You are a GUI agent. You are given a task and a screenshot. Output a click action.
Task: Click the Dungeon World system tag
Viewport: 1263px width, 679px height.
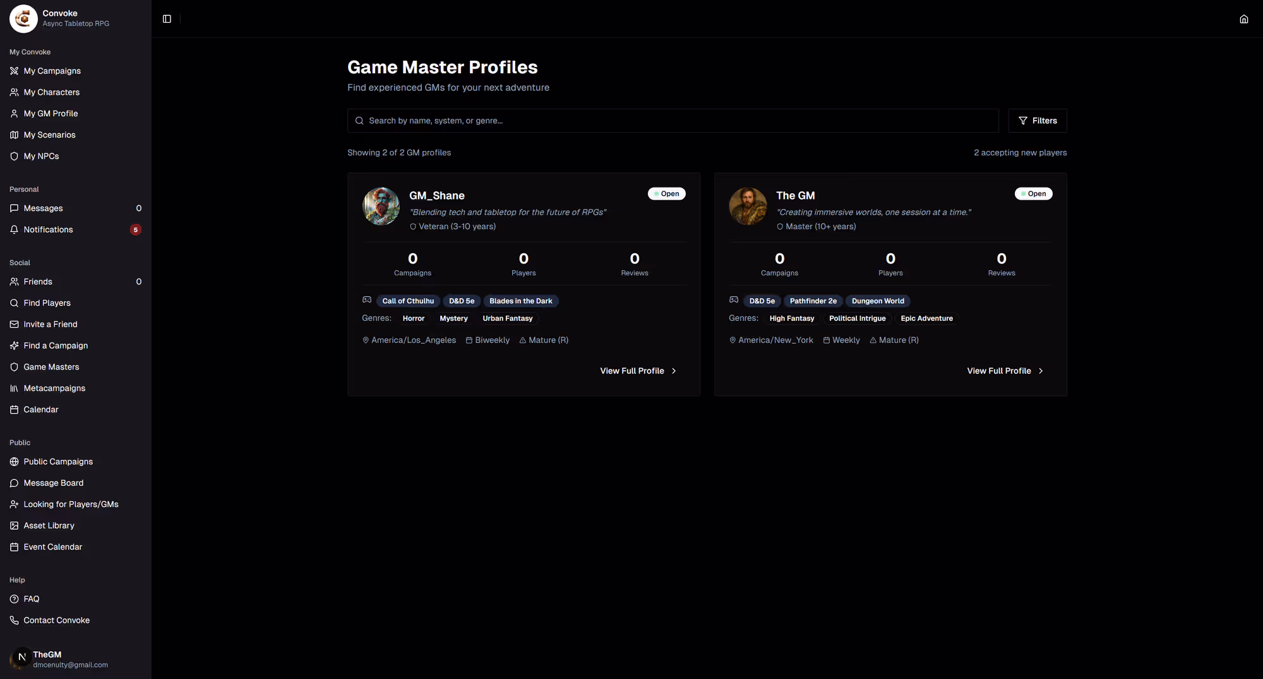(878, 301)
